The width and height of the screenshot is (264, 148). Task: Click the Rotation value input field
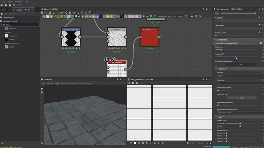click(240, 83)
